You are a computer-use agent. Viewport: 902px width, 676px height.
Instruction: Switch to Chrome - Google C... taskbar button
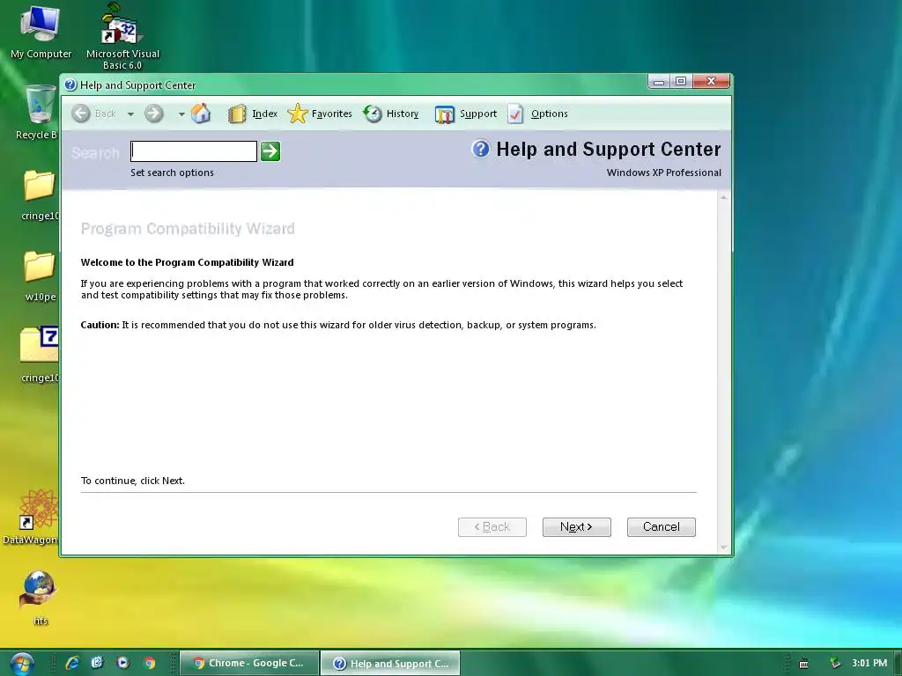point(249,663)
